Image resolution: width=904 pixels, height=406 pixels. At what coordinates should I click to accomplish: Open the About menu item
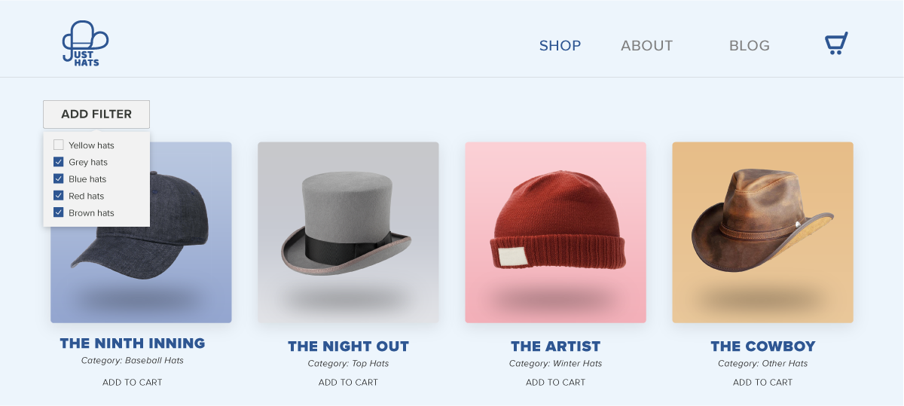(646, 46)
